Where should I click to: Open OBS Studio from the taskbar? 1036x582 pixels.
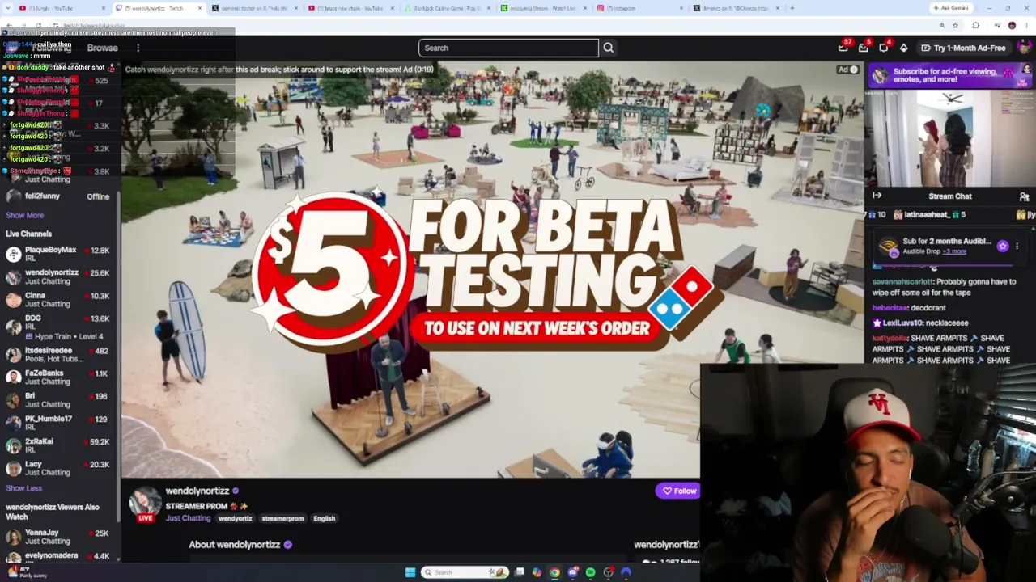click(608, 572)
